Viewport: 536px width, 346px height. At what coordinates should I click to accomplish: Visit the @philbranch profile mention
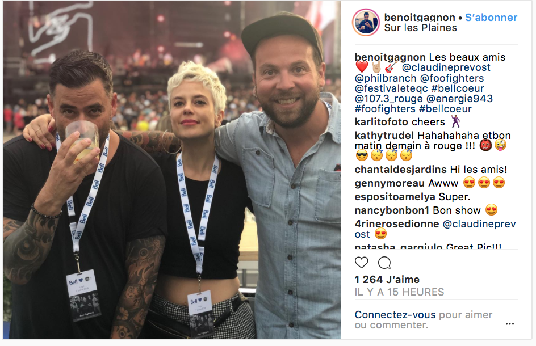click(386, 78)
